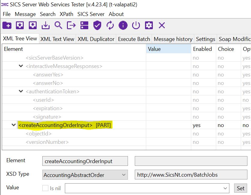Viewport: 251px width, 195px height.
Task: Toggle the Is nil checkbox
Action: 45,188
